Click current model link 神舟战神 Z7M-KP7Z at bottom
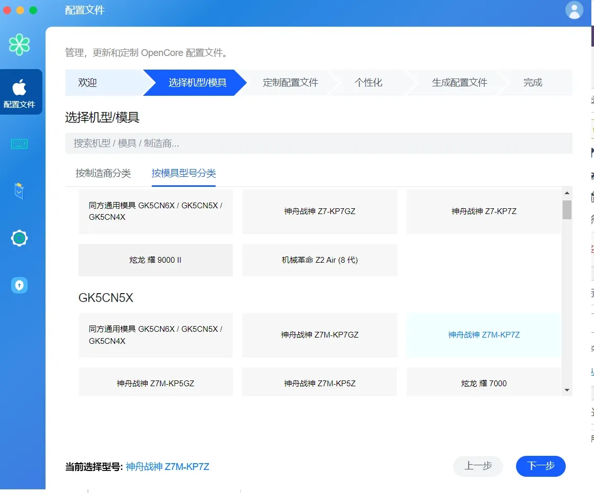This screenshot has height=493, width=594. point(167,466)
